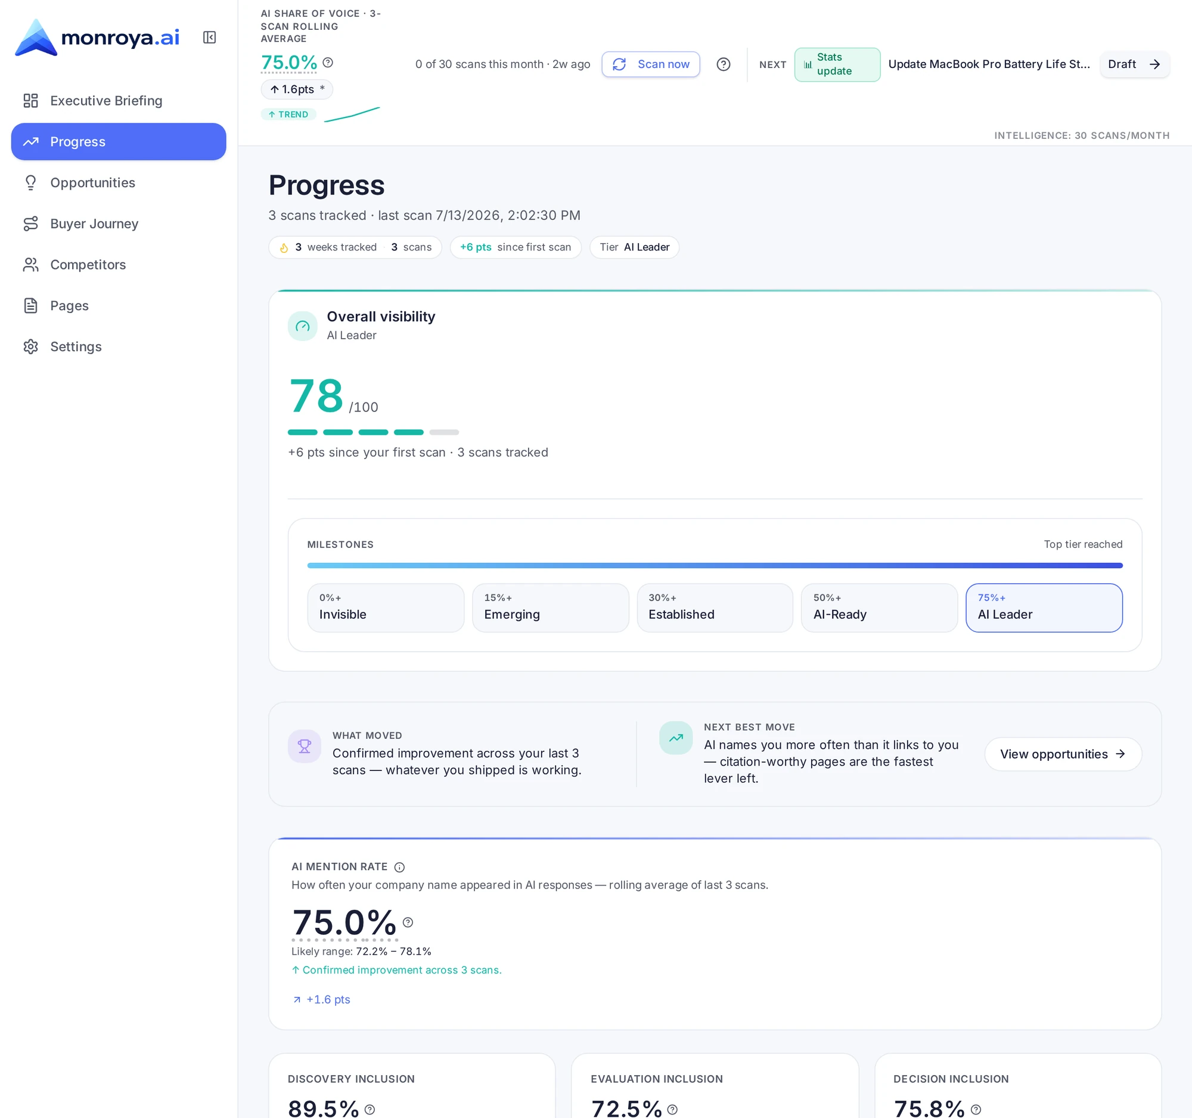1192x1118 pixels.
Task: Click the trend sparkline chart
Action: tap(352, 114)
